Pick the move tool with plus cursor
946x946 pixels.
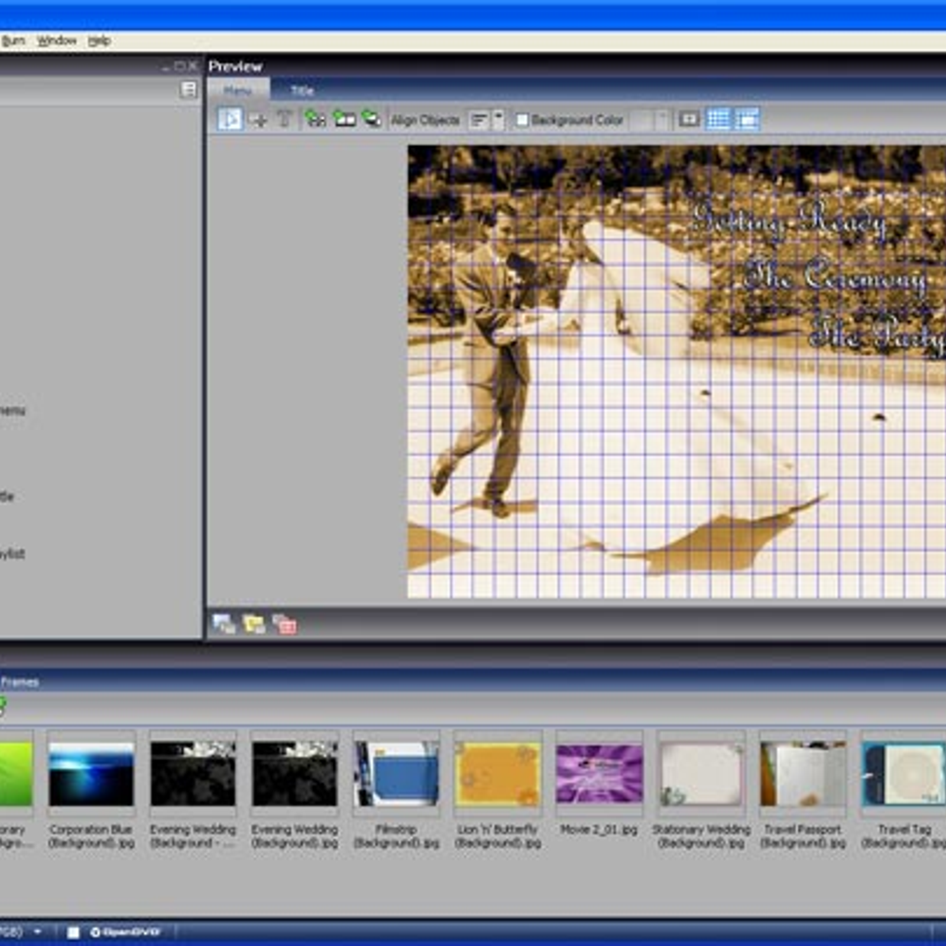coord(258,120)
